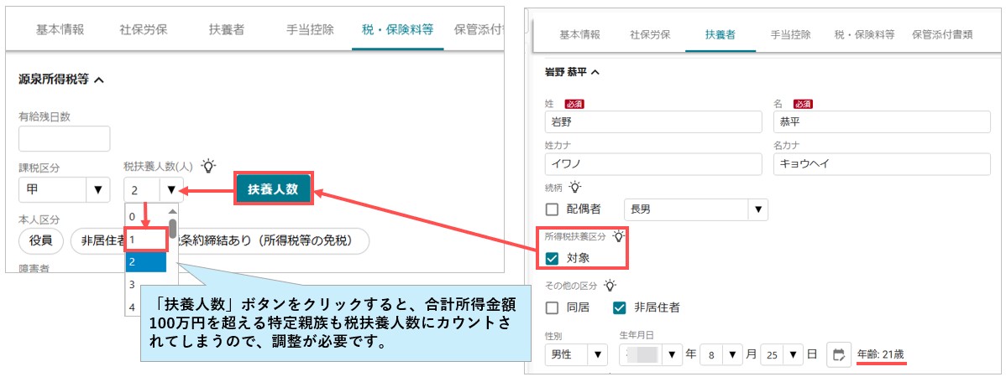This screenshot has height=382, width=1006.
Task: Click the 名カナ field containing キョウヘイ
Action: click(883, 164)
